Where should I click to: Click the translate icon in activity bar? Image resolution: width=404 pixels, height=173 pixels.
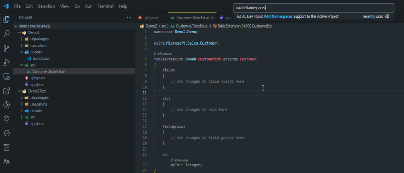coord(6,162)
